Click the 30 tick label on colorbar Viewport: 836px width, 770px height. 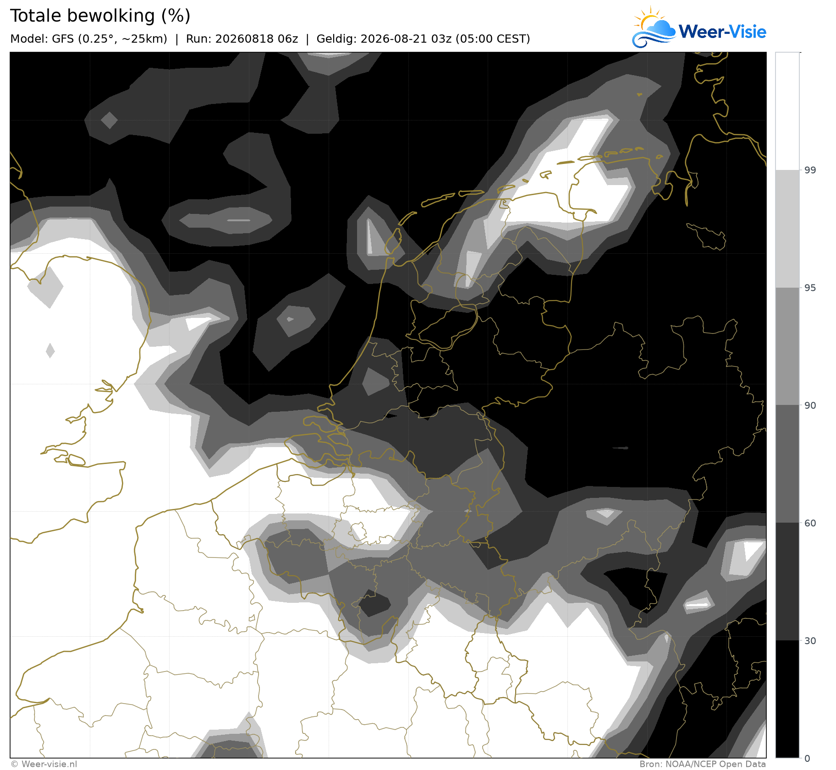(810, 641)
